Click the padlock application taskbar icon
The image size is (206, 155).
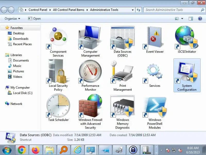point(133,150)
